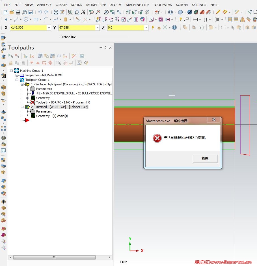The image size is (257, 266).
Task: Click the red insert arrow in tree
Action: 27,120
